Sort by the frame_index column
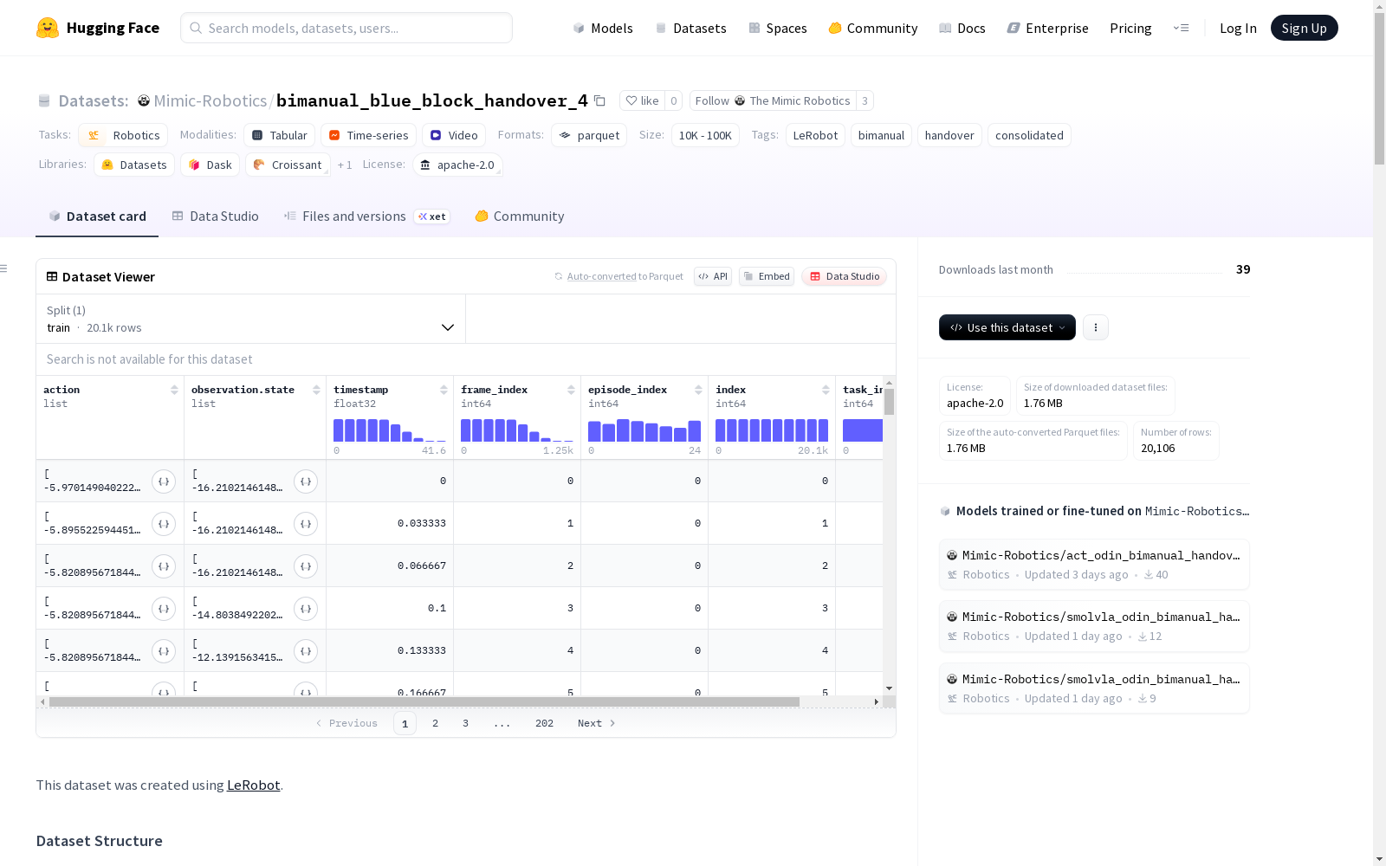 click(x=571, y=390)
